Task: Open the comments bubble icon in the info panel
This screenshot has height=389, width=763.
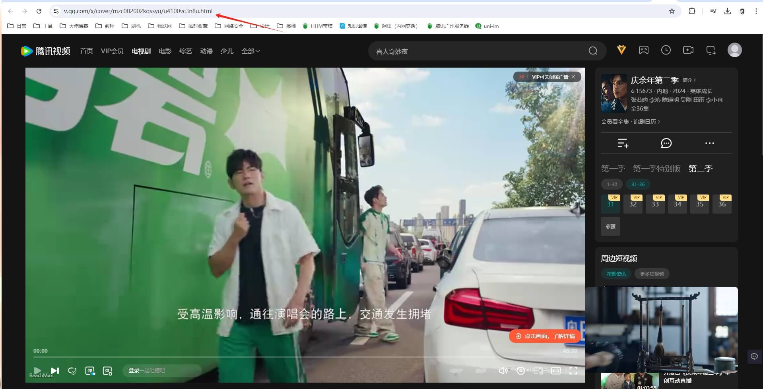Action: (666, 143)
